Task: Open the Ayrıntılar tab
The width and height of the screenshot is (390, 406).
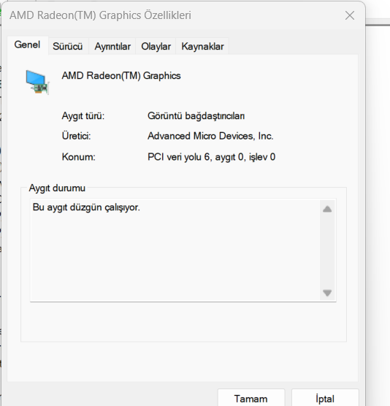Action: 112,47
